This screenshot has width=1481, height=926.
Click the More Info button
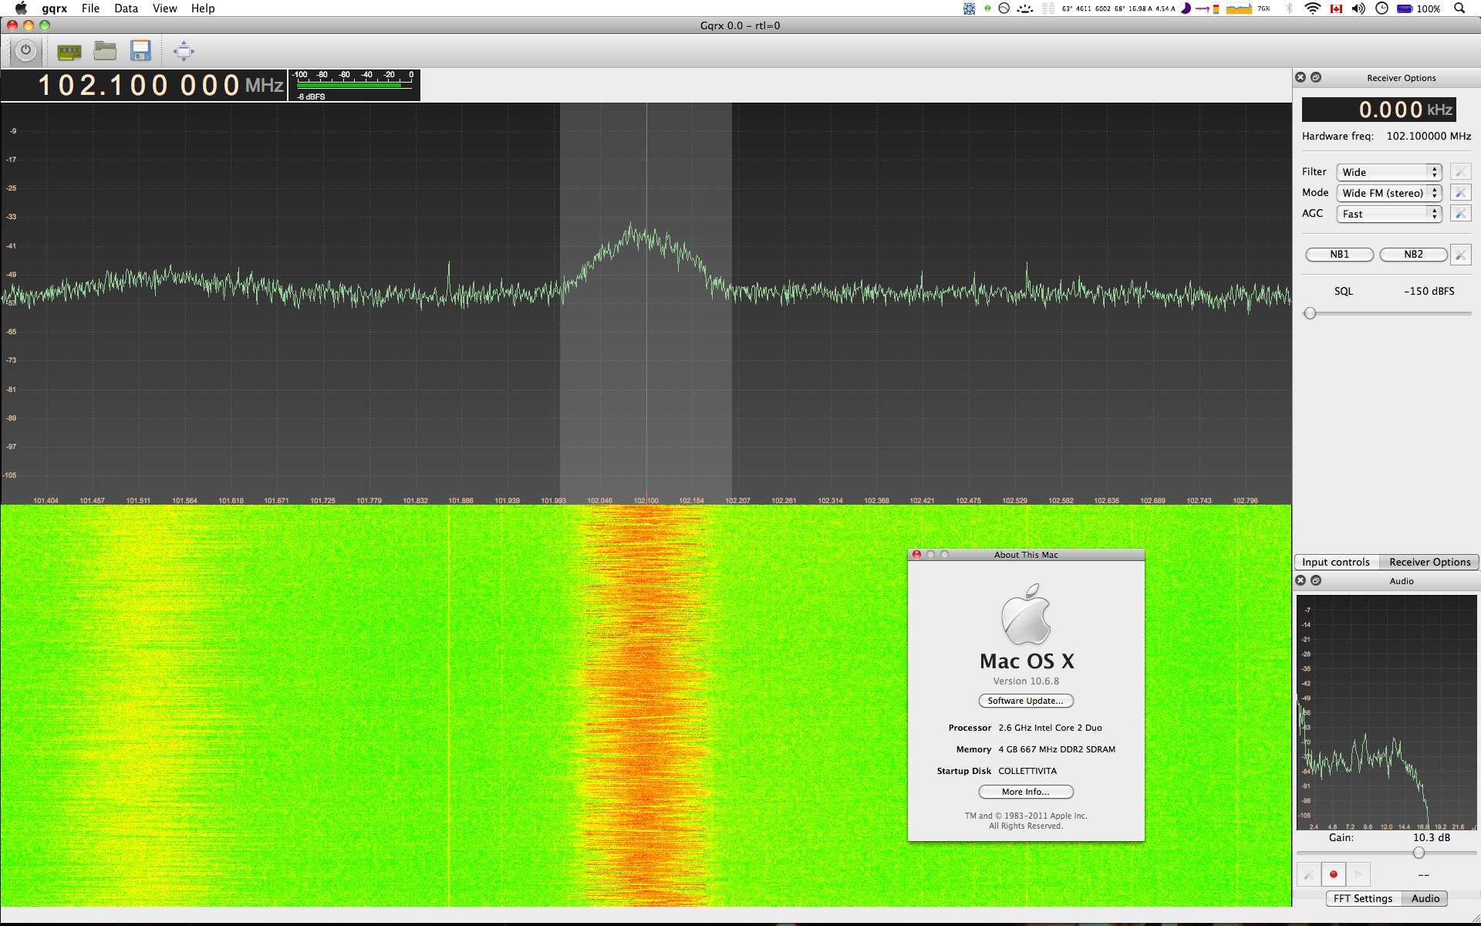coord(1025,792)
